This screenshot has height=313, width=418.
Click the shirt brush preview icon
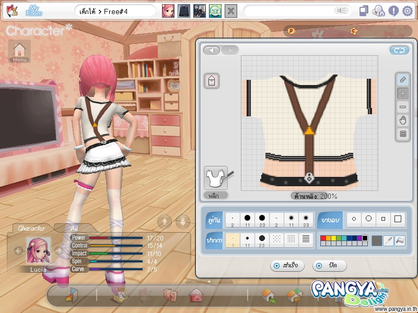pos(216,178)
